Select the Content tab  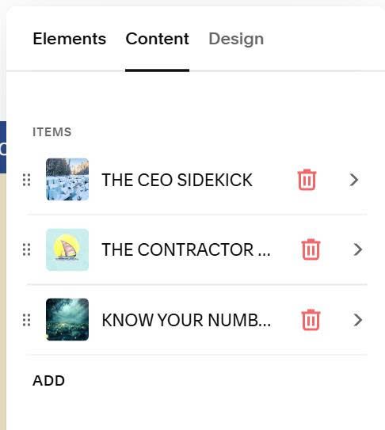[157, 39]
